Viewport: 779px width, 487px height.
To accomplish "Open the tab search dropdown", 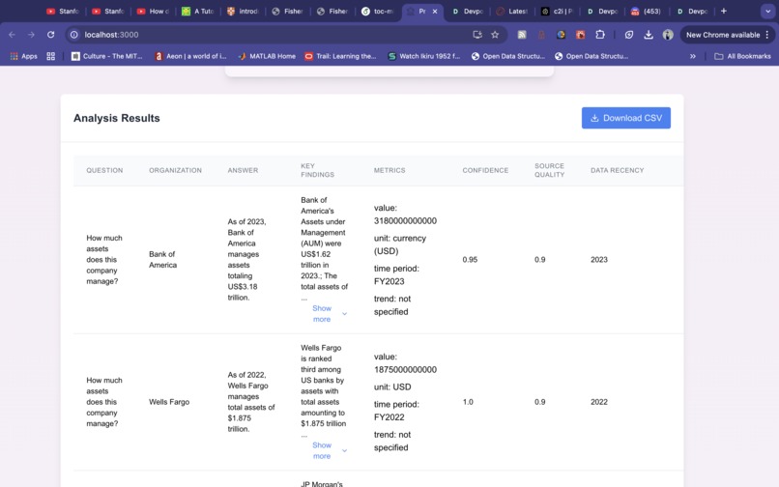I will coord(767,11).
